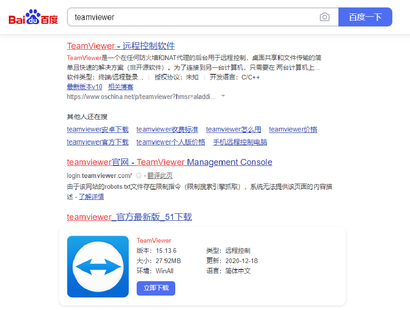Click the 环境：WinAll text
The image size is (410, 310).
point(155,271)
